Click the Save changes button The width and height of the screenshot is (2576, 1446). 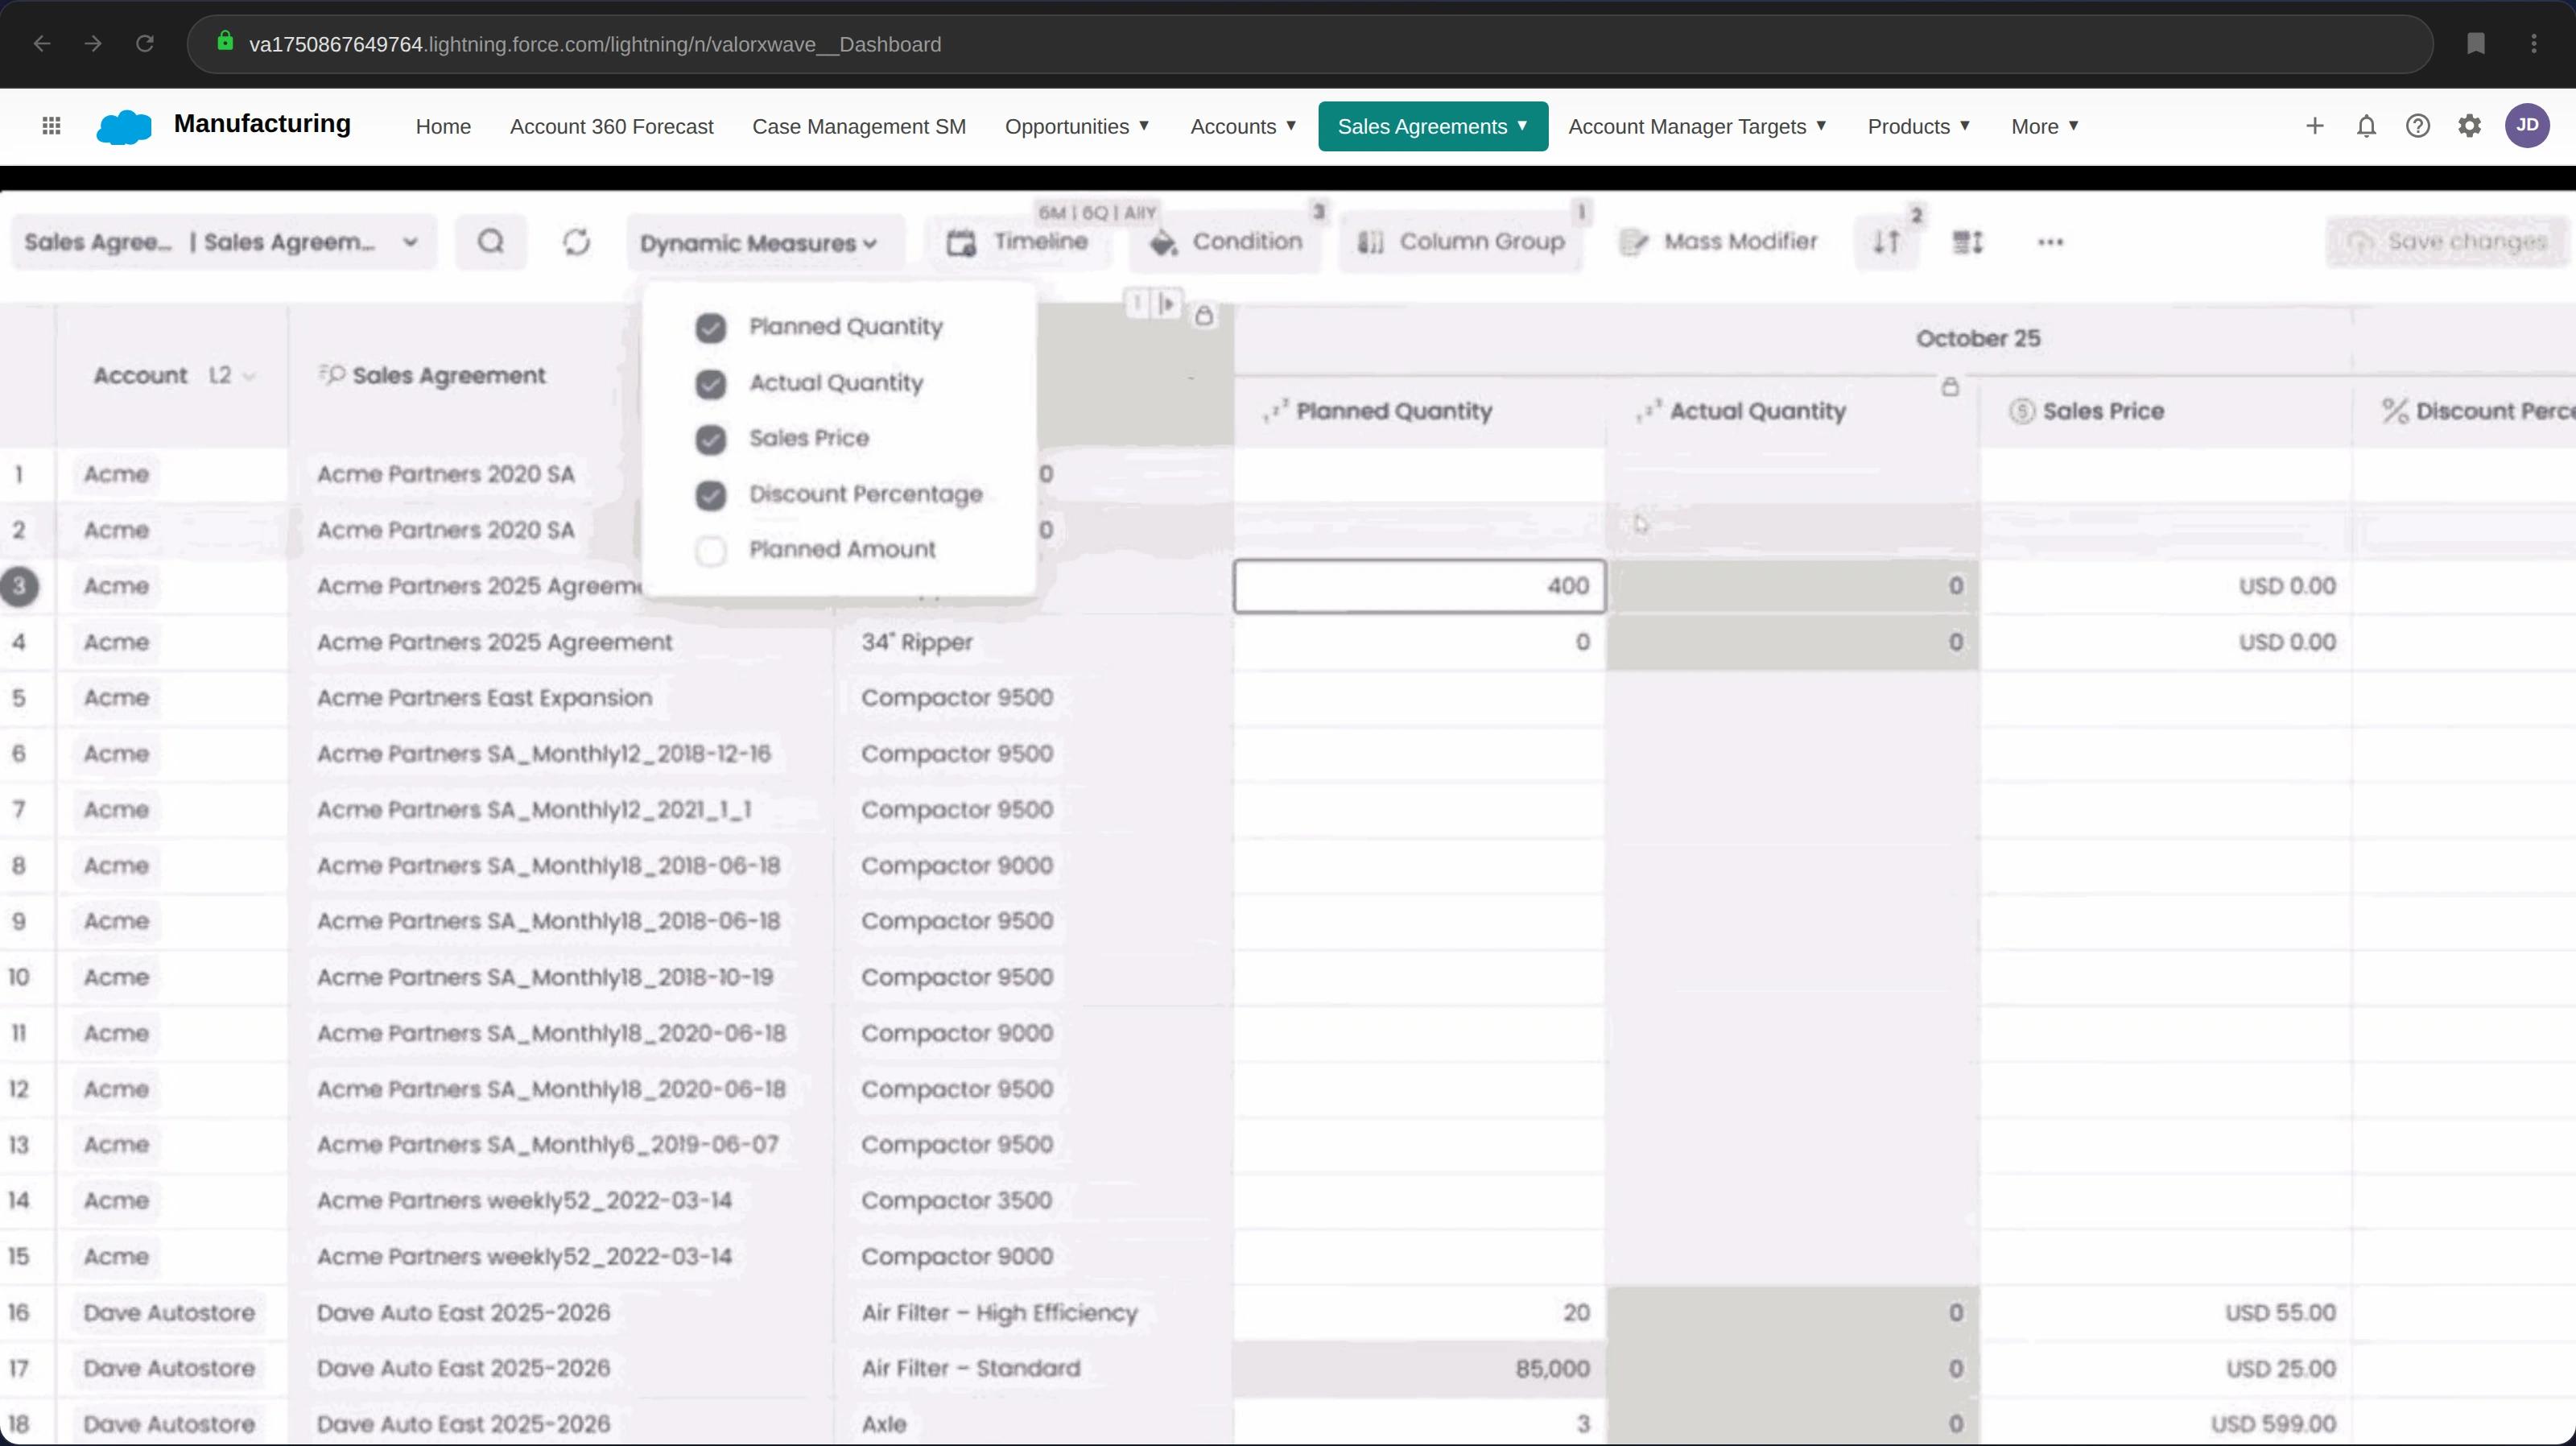pos(2446,242)
